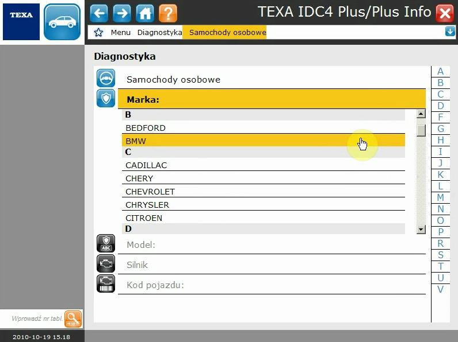Click the license plate search icon

point(73,318)
